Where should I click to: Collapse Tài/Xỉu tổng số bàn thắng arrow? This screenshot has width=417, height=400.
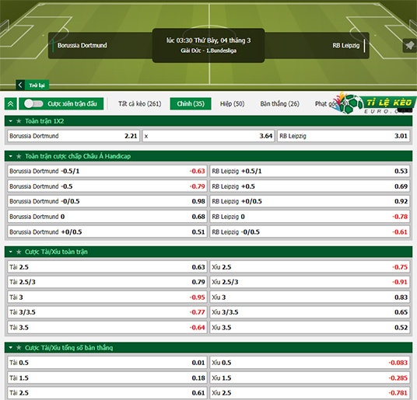(x=11, y=347)
